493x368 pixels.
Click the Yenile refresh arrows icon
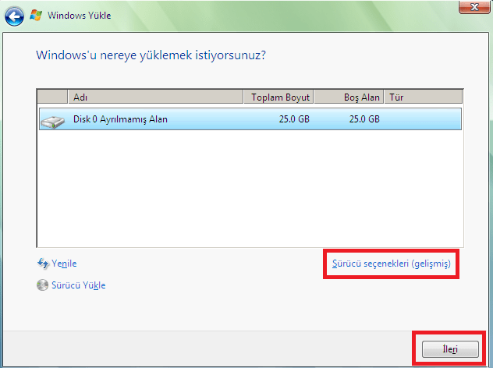pyautogui.click(x=43, y=264)
